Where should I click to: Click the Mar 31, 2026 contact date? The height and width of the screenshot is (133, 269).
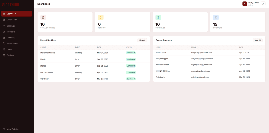point(245,77)
